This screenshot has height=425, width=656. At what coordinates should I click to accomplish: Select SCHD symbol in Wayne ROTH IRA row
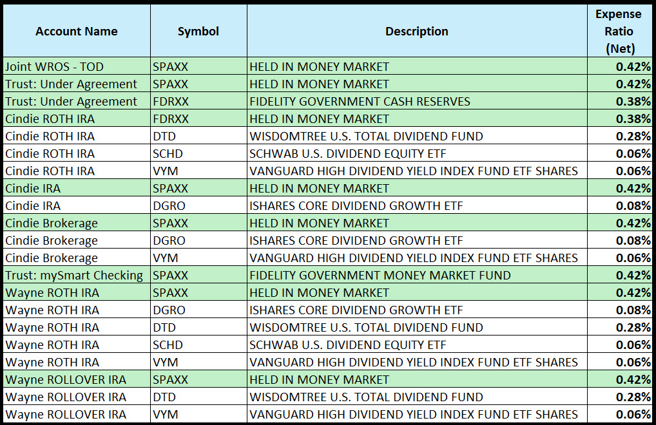click(x=168, y=345)
